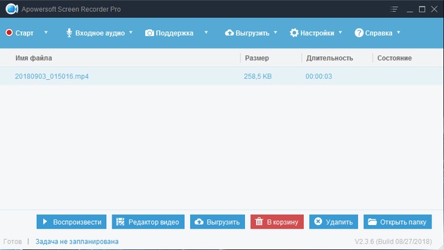Sort by Имя файла column header
Image resolution: width=444 pixels, height=250 pixels.
pyautogui.click(x=34, y=58)
